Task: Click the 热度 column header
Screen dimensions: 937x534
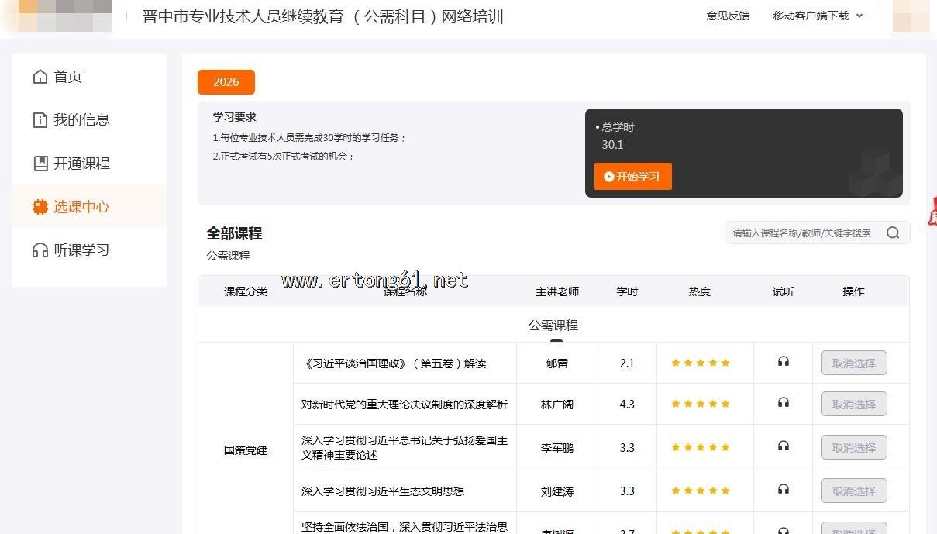Action: pyautogui.click(x=700, y=291)
